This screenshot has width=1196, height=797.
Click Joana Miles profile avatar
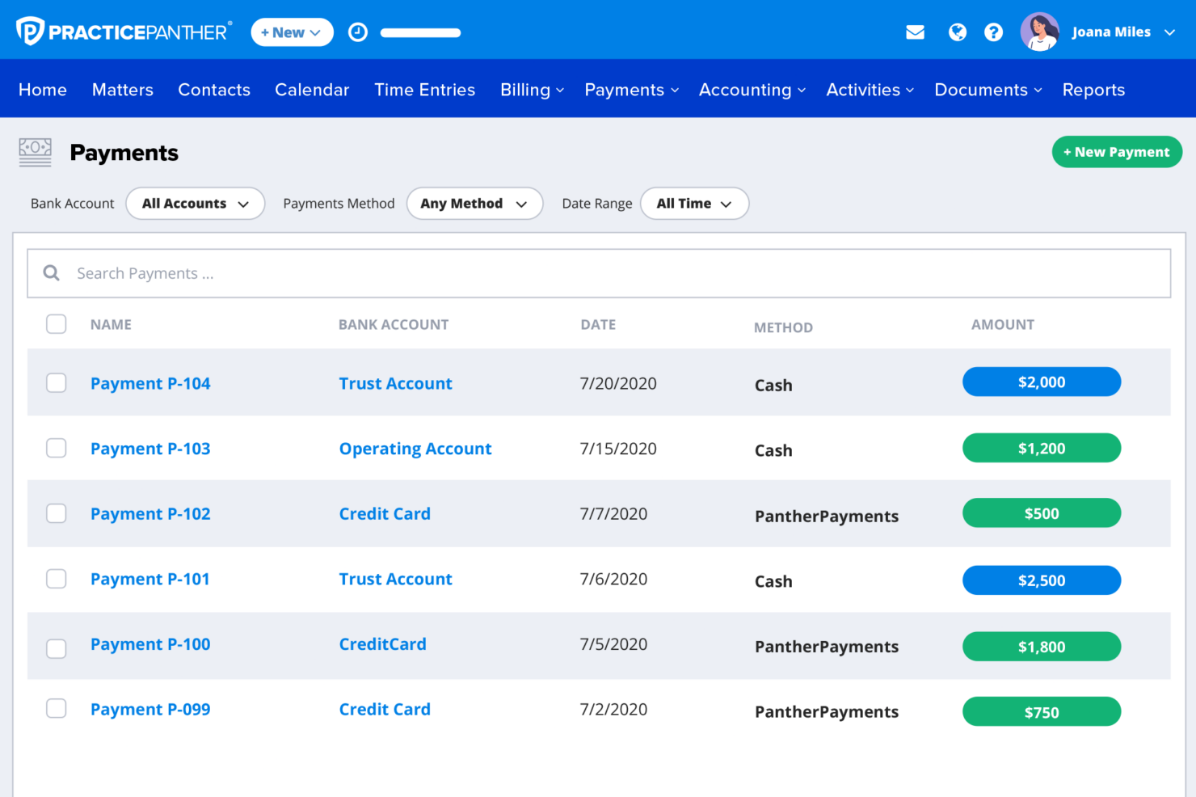1039,32
